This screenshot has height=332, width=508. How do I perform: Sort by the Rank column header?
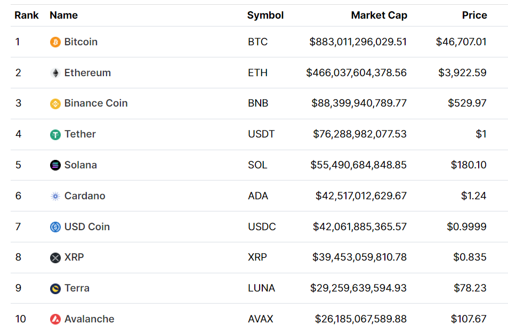[x=26, y=15]
